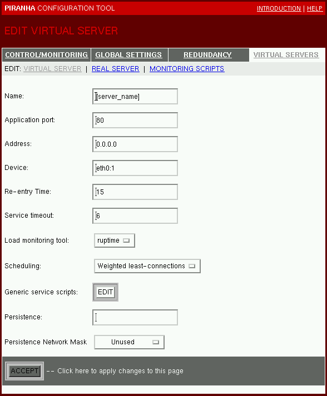Open the Introduction link in header
327x396 pixels.
279,8
